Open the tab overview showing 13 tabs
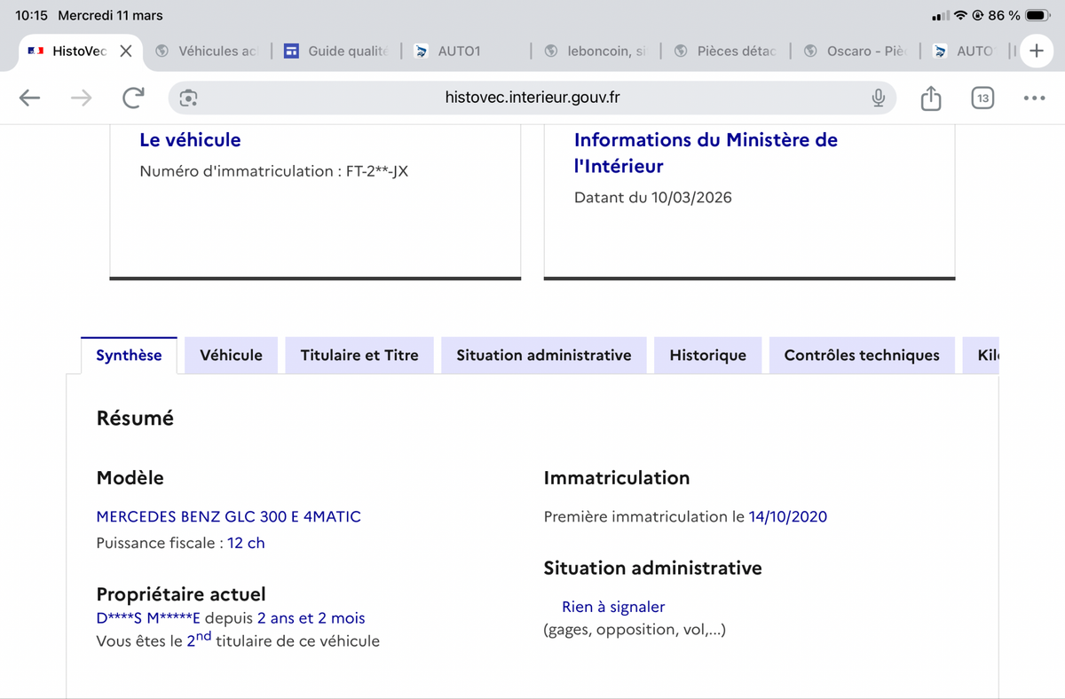Viewport: 1065px width, 699px height. click(982, 98)
